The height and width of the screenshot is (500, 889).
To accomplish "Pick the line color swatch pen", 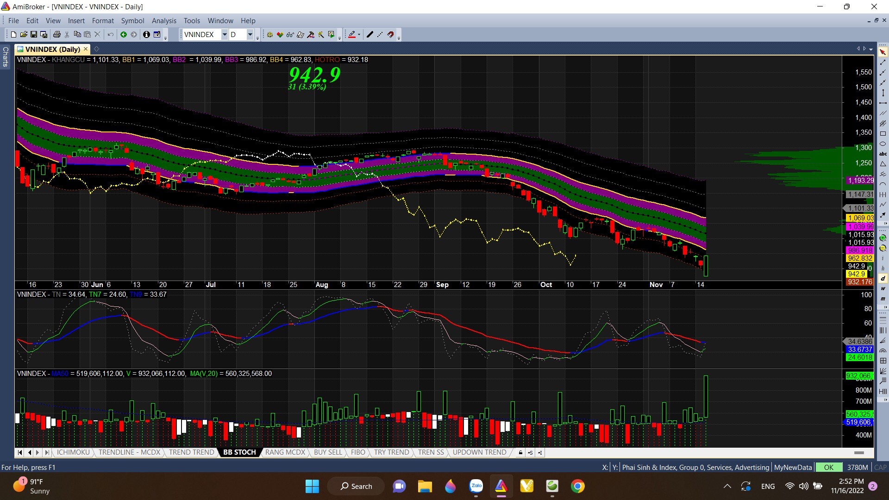I will point(351,34).
